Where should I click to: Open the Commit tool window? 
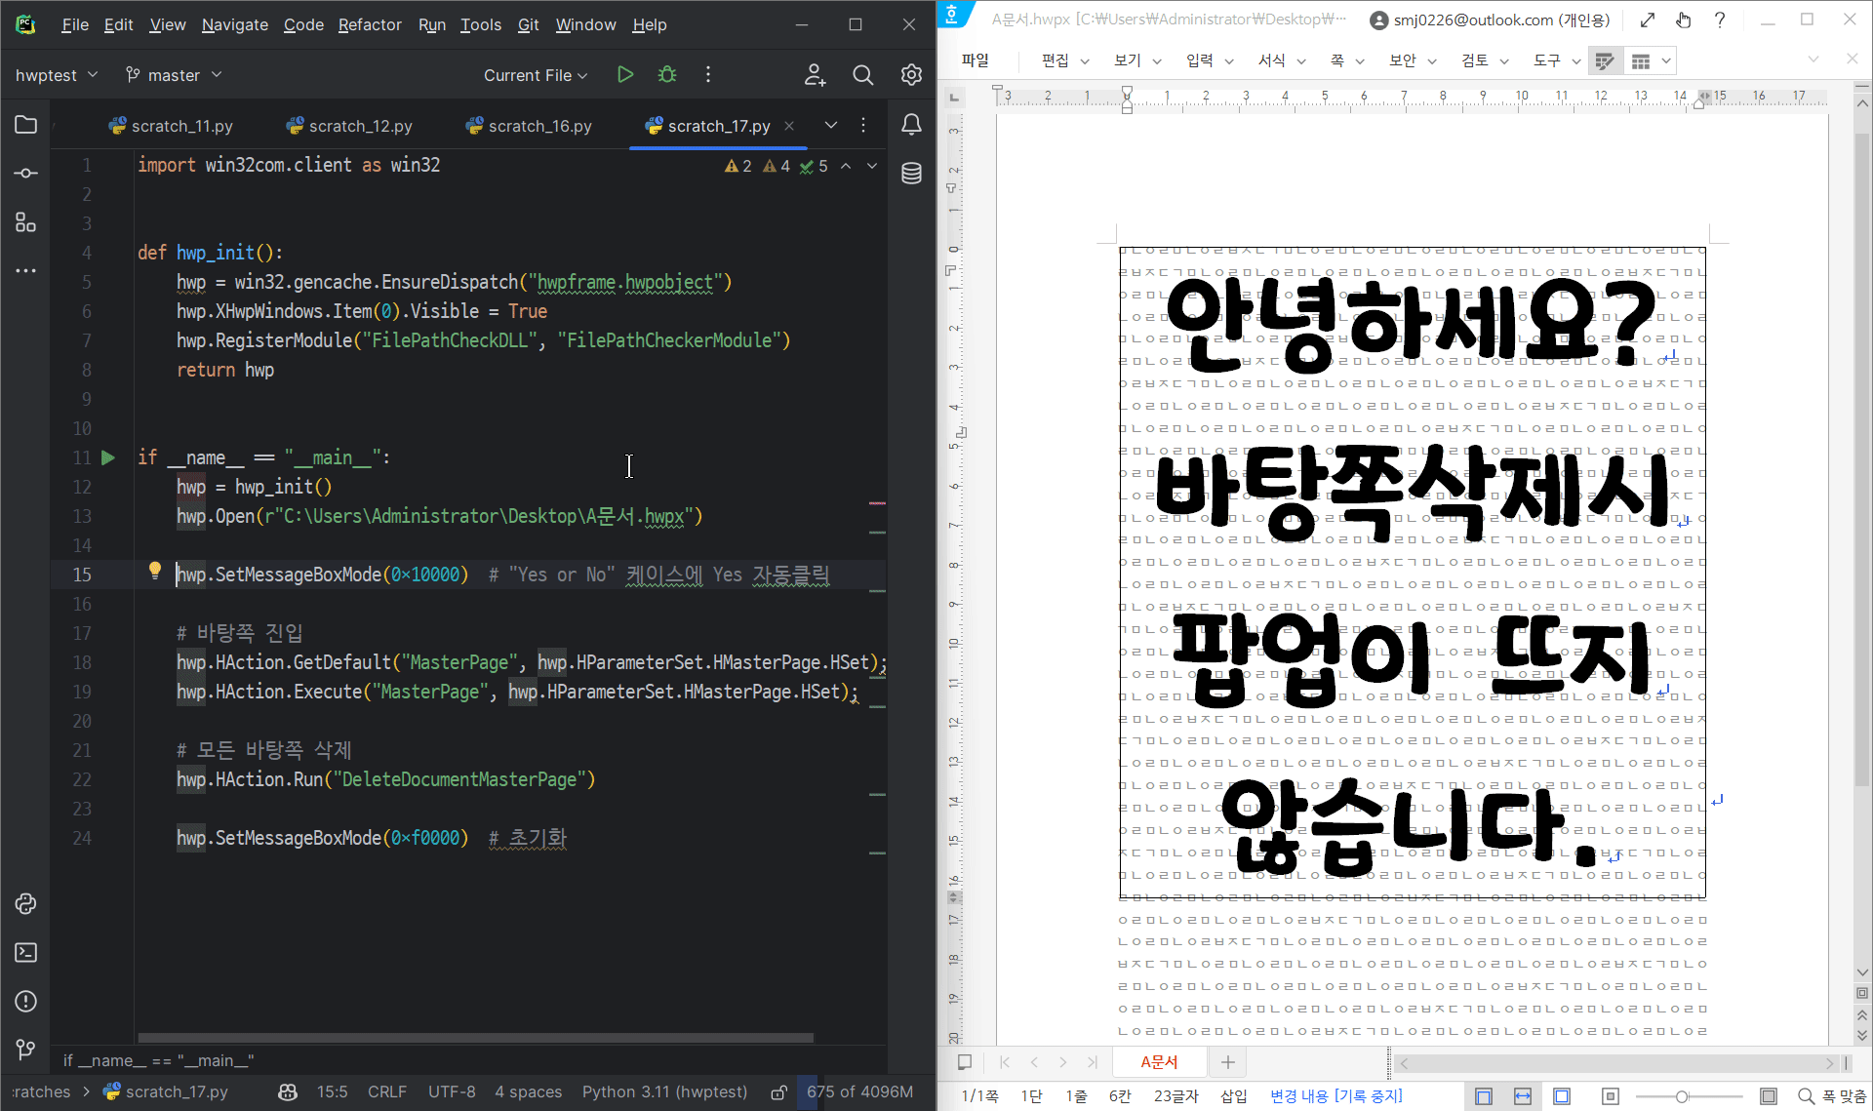point(26,174)
